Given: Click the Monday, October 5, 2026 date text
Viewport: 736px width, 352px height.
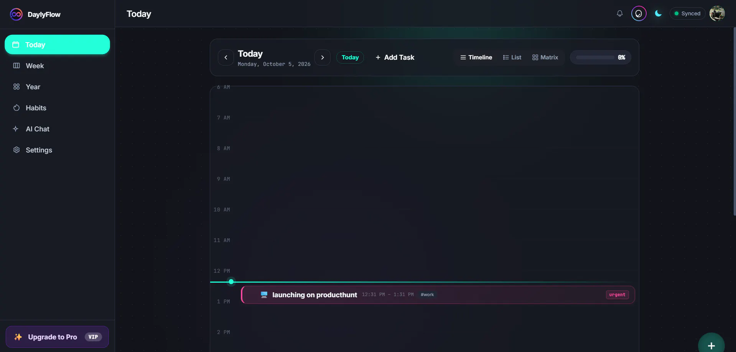Looking at the screenshot, I should coord(274,64).
